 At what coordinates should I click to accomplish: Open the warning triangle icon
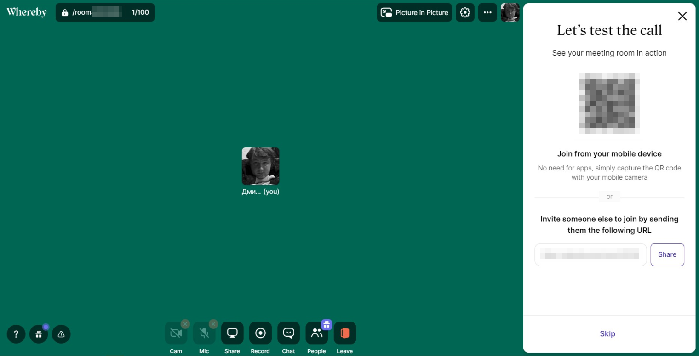click(x=61, y=334)
